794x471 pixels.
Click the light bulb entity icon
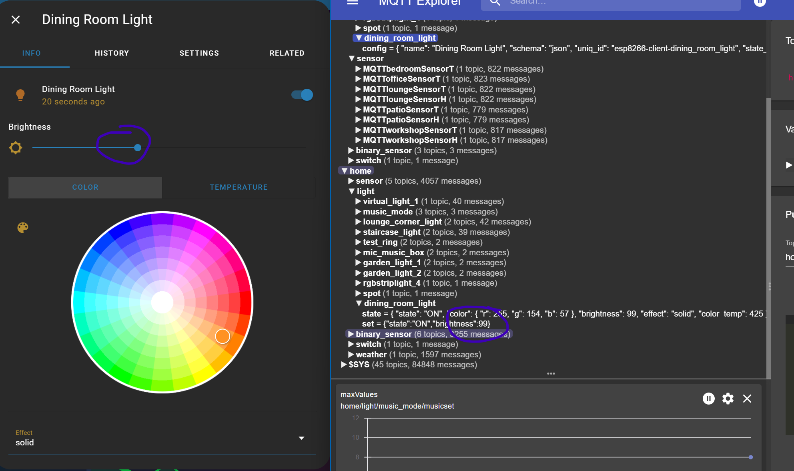20,95
